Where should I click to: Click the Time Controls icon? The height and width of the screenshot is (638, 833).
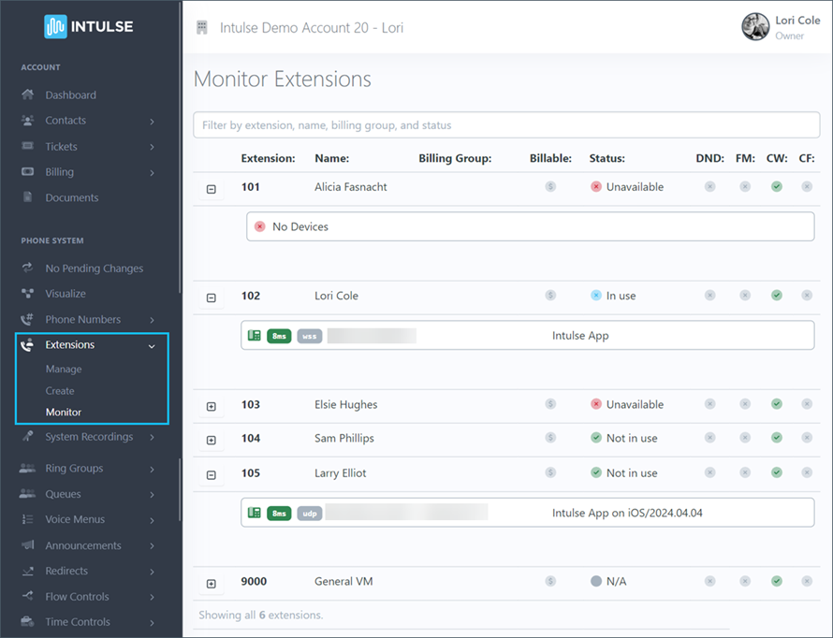(28, 621)
